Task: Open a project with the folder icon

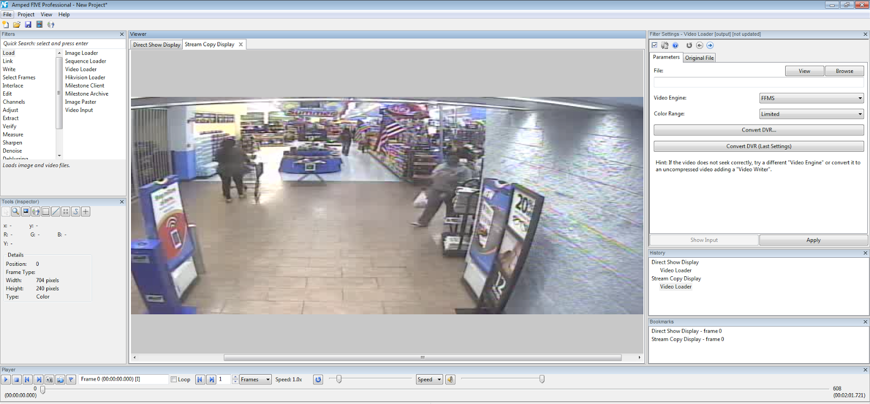Action: [x=17, y=24]
